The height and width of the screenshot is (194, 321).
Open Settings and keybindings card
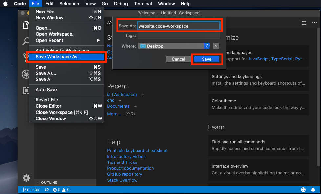click(x=259, y=80)
